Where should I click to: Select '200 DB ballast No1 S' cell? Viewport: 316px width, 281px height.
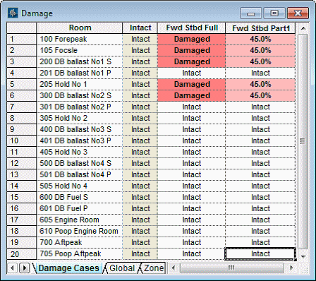pyautogui.click(x=80, y=61)
